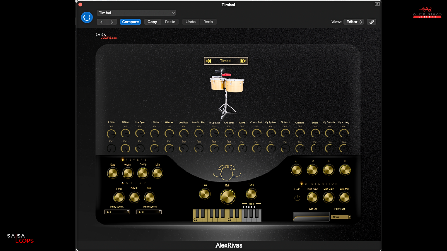Click the main Gain knob

click(227, 197)
